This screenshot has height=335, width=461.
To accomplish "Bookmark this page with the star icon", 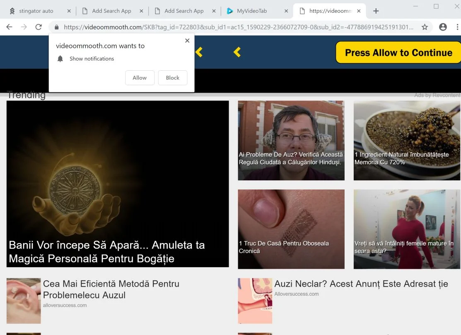I will tap(425, 27).
